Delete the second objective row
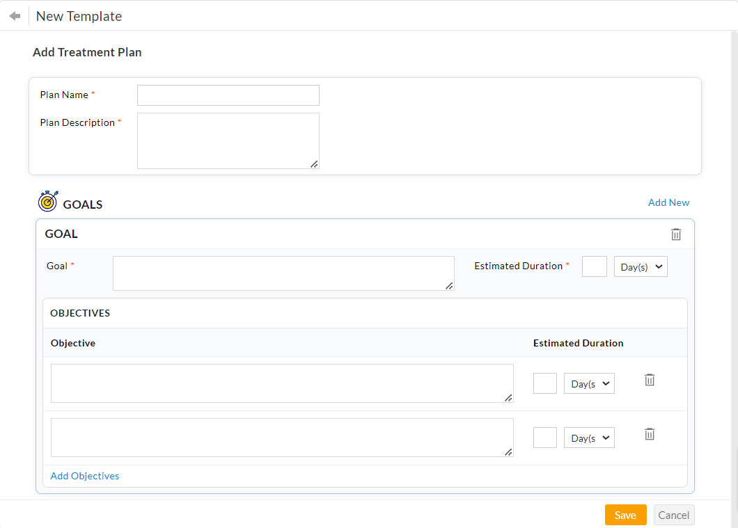This screenshot has width=738, height=528. click(650, 434)
